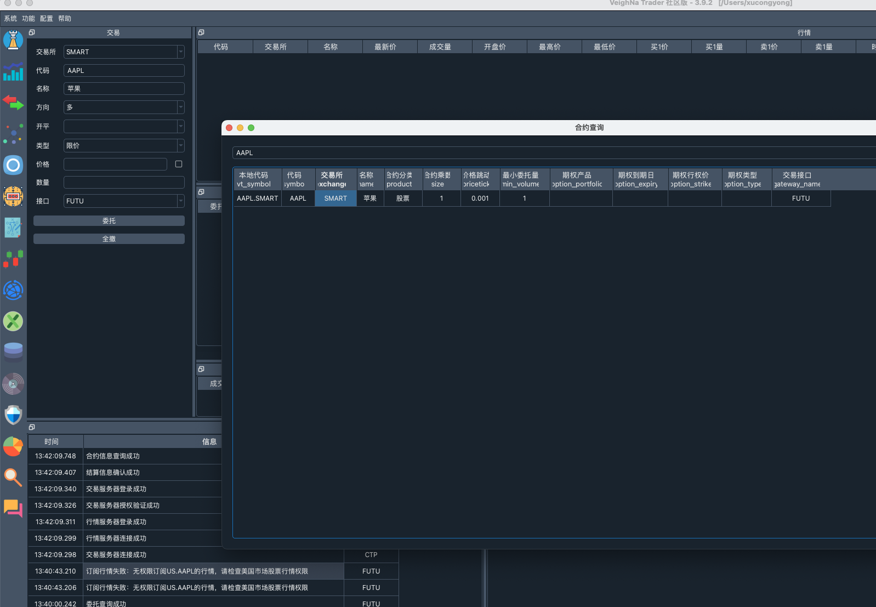This screenshot has width=876, height=607.
Task: Open the red and green candlestick icon
Action: point(13,259)
